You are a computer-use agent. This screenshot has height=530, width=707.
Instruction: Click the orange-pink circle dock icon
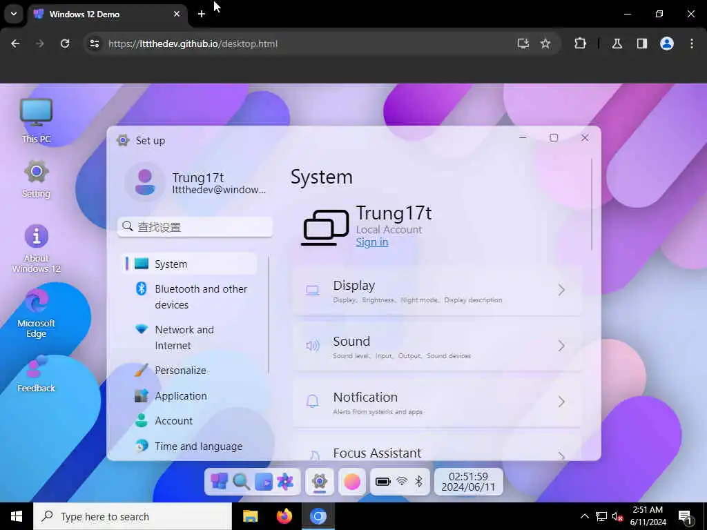352,482
